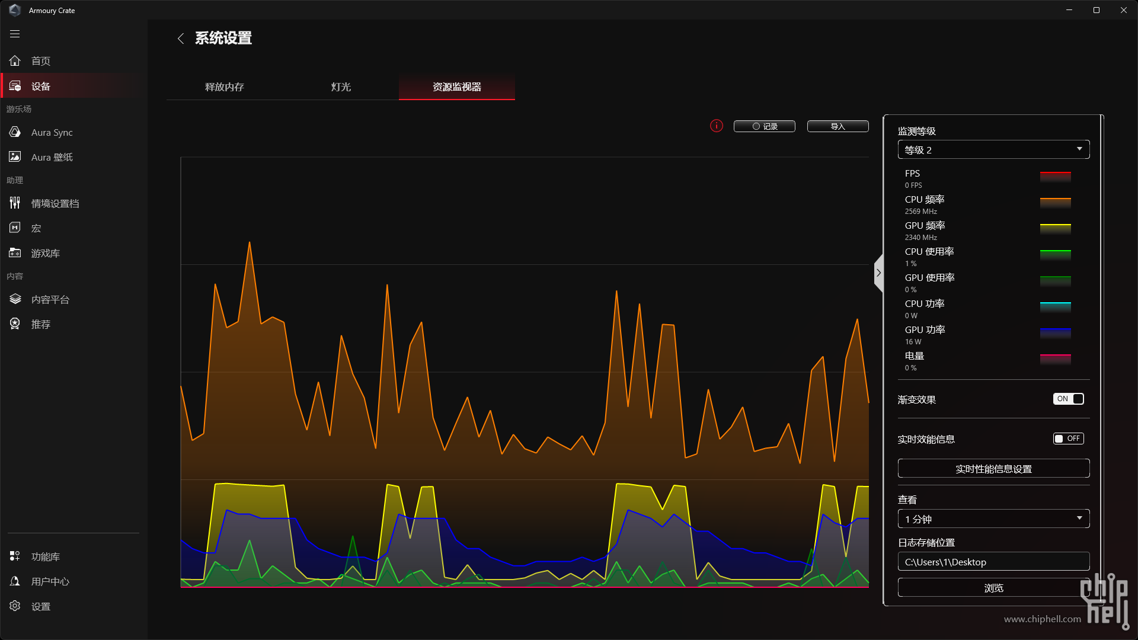The height and width of the screenshot is (640, 1138).
Task: Turn off the 渐变效果 toggle
Action: pos(1068,399)
